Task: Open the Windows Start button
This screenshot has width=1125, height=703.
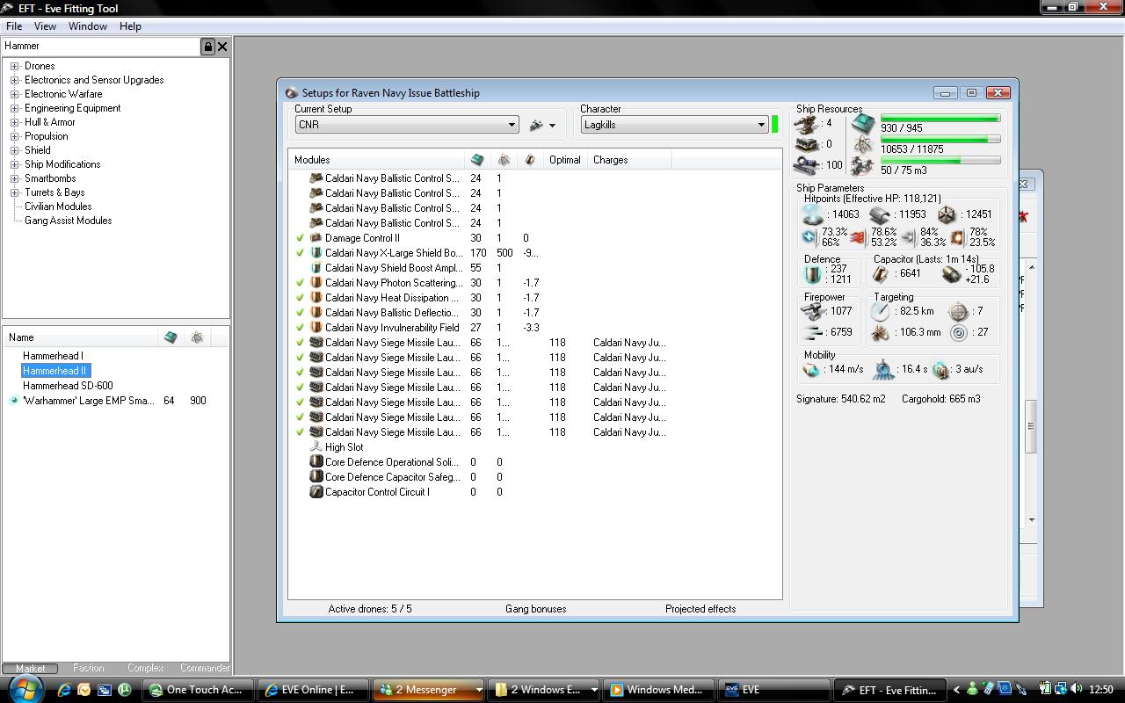Action: pos(25,688)
